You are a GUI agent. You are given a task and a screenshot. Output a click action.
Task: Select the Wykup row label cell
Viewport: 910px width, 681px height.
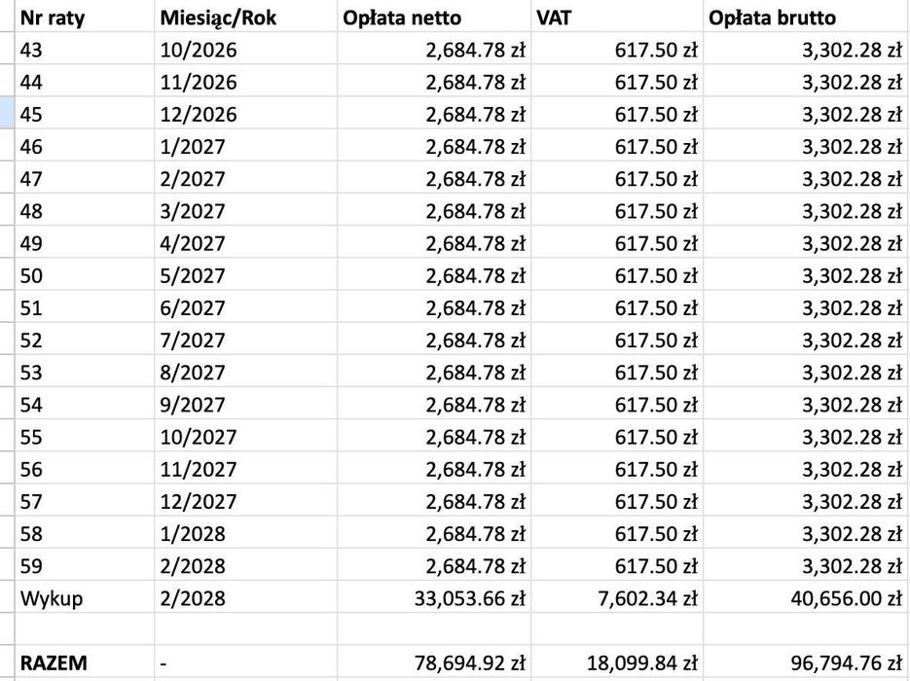pyautogui.click(x=84, y=597)
